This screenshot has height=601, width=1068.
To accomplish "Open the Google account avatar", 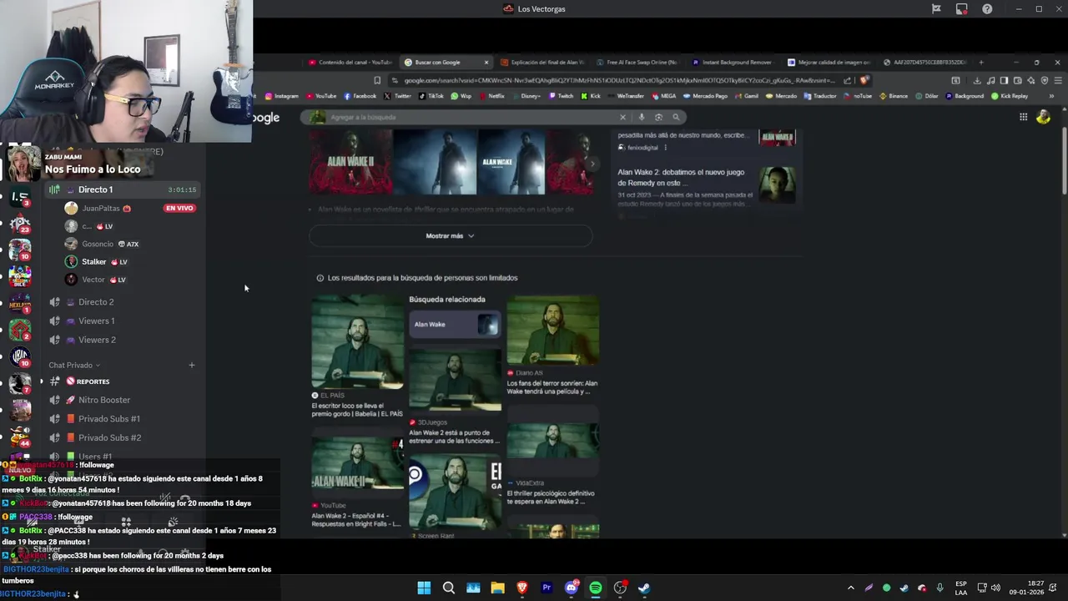I will click(1043, 117).
